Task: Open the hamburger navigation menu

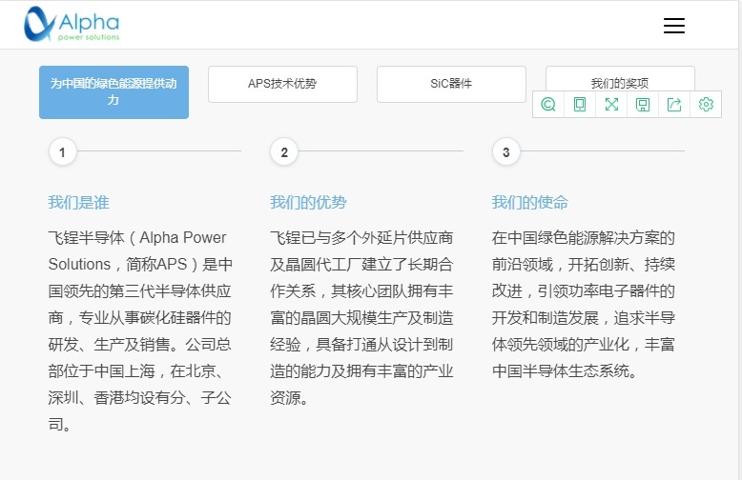Action: (674, 26)
